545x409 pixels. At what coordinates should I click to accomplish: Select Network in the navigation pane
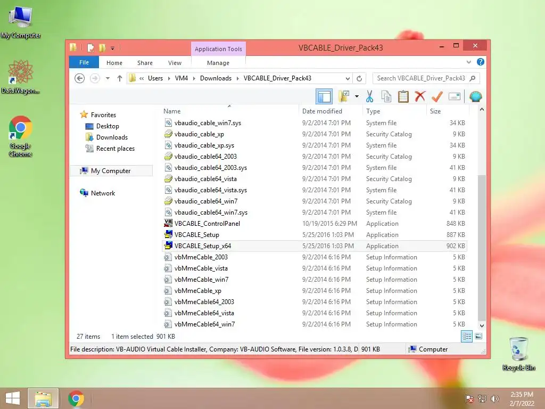(103, 193)
